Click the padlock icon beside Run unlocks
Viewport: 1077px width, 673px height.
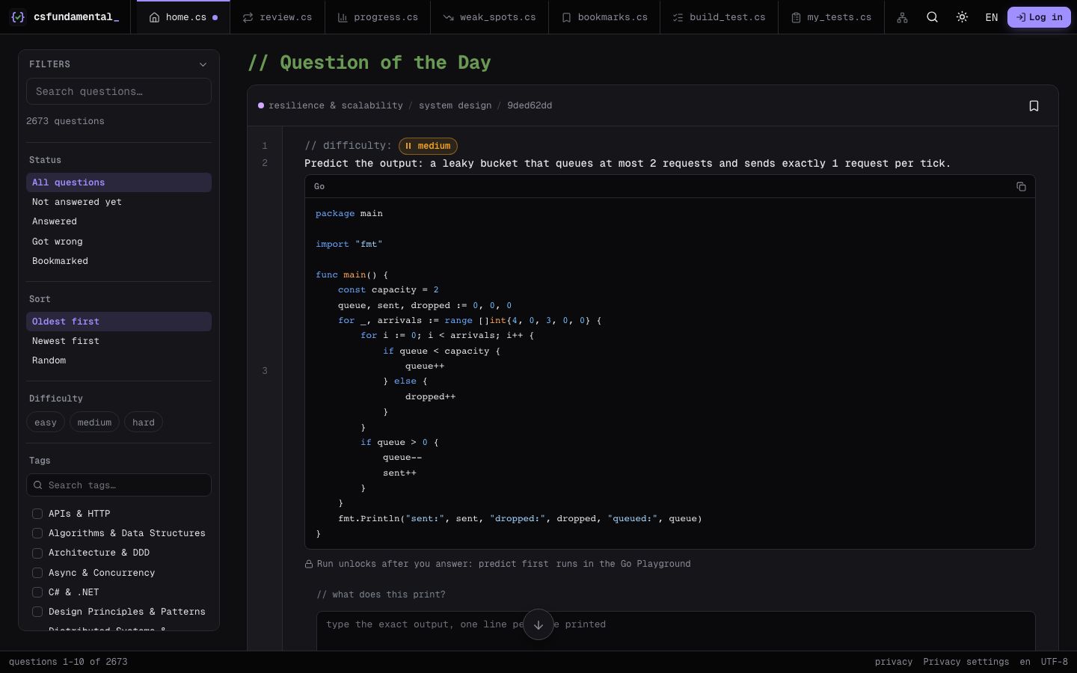309,564
